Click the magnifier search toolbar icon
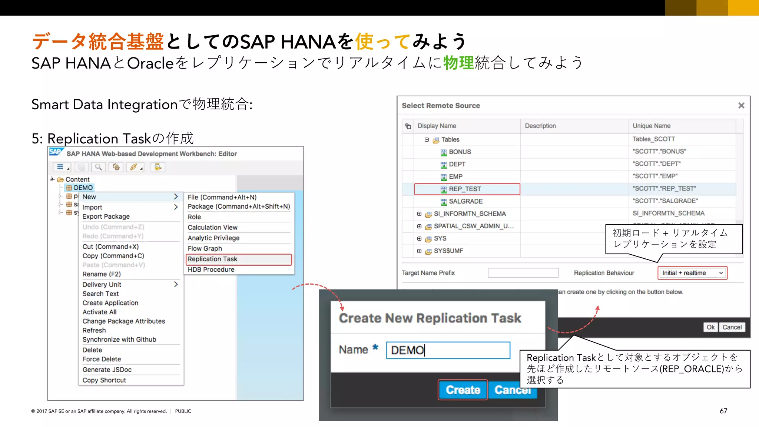Viewport: 759px width, 427px height. pos(99,167)
